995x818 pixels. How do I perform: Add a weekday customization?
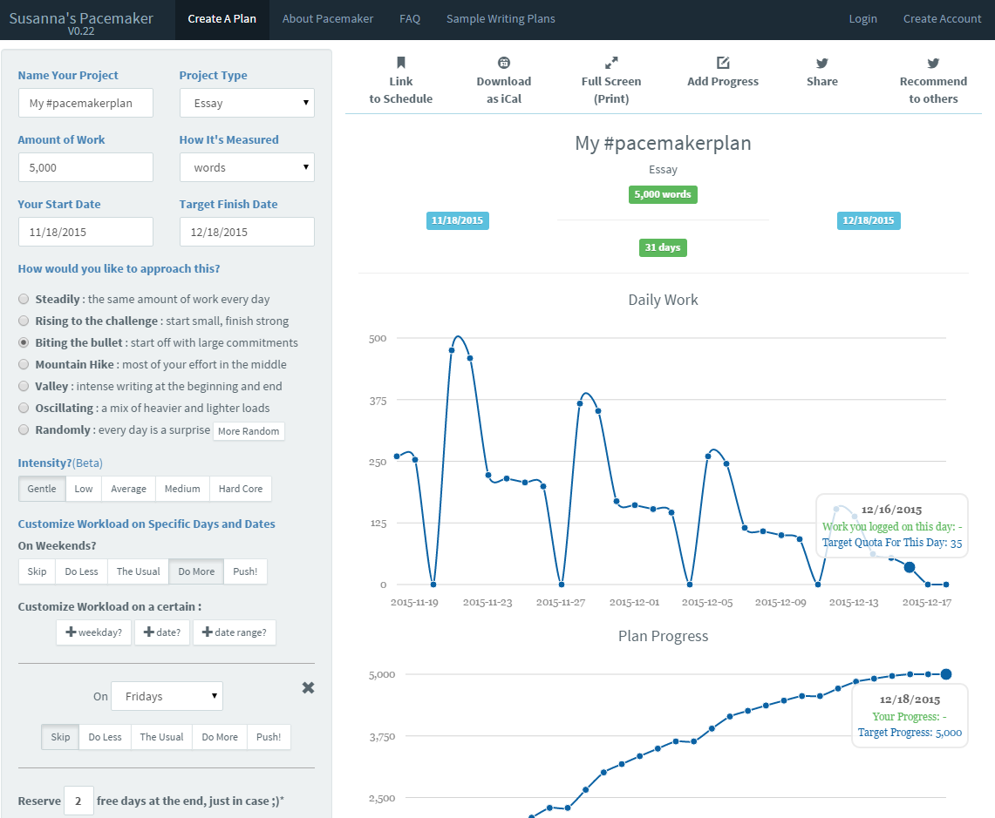tap(94, 632)
